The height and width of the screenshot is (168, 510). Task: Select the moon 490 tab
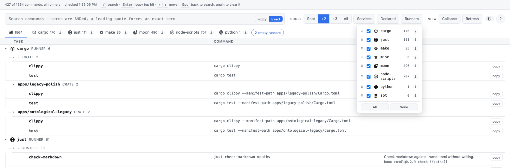(x=145, y=32)
